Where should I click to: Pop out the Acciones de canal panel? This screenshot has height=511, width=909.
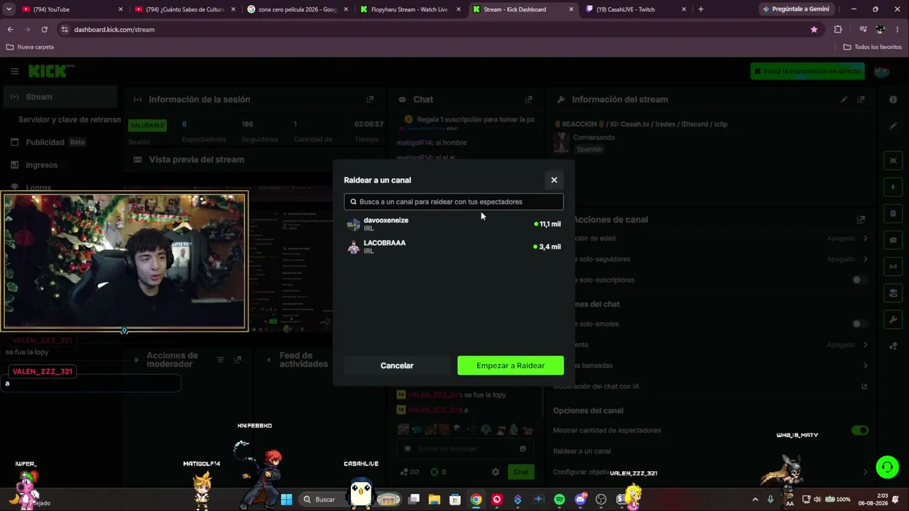coord(861,219)
